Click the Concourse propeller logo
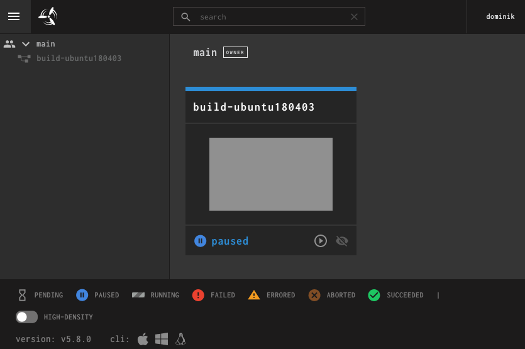Viewport: 525px width, 349px height. pos(48,16)
